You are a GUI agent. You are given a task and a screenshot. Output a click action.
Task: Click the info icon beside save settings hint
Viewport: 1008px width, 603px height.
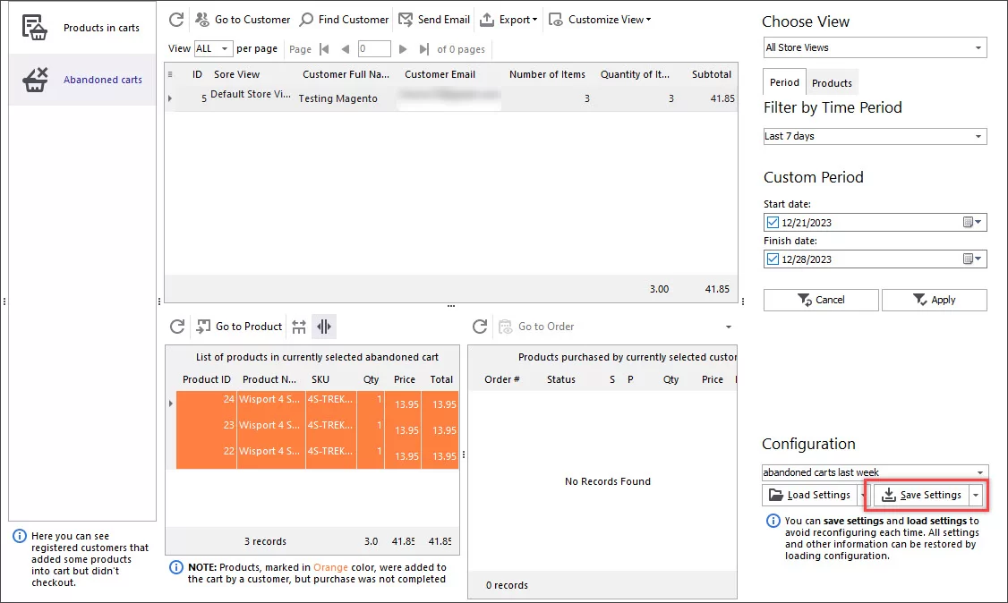click(x=773, y=521)
